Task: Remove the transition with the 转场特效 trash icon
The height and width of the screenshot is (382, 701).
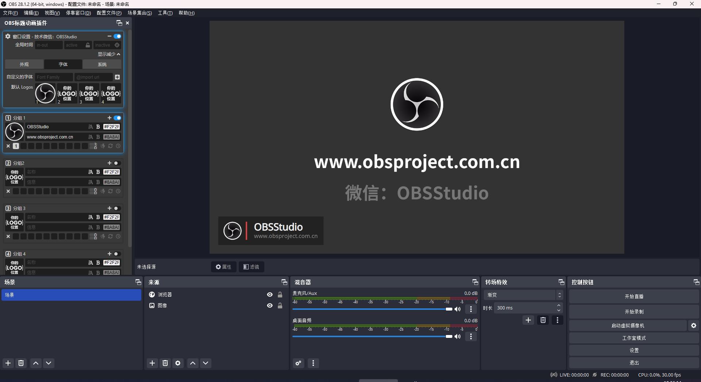Action: pos(543,320)
